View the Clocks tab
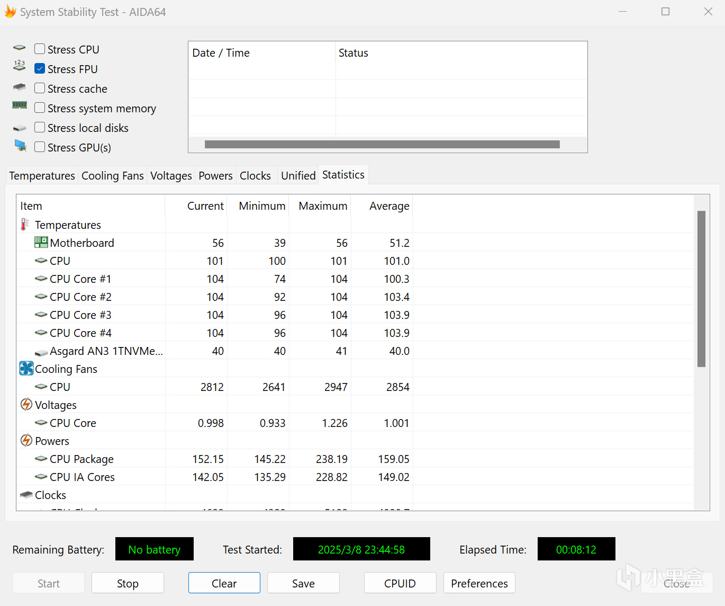 point(255,175)
